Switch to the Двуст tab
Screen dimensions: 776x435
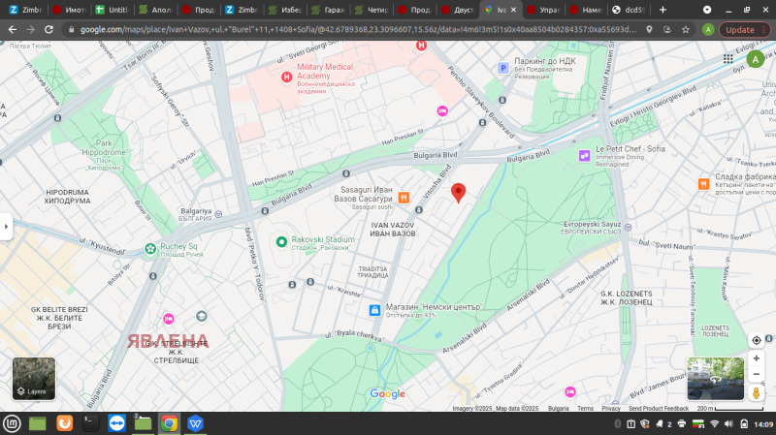coord(457,10)
